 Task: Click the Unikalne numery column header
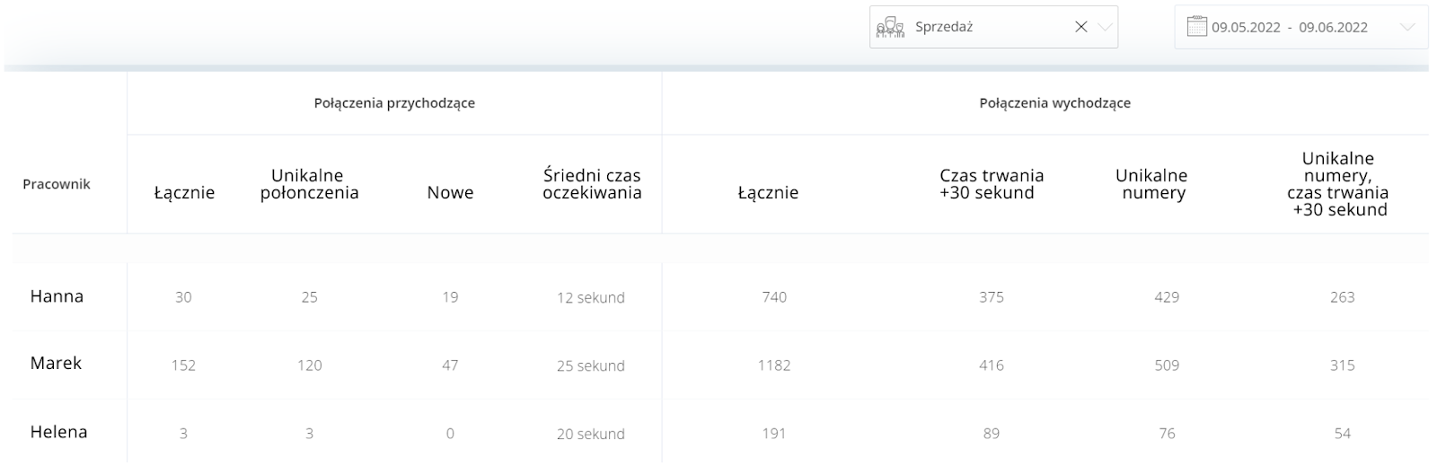coord(1152,184)
